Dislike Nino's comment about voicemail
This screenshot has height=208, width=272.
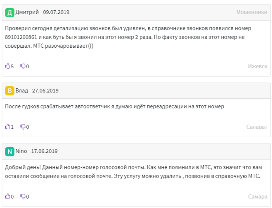point(23,196)
